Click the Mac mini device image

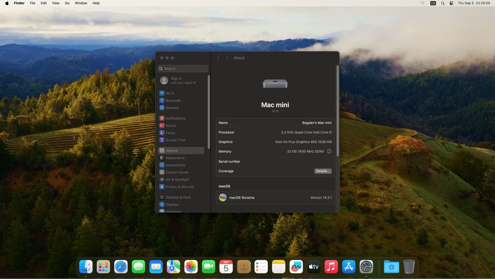275,84
